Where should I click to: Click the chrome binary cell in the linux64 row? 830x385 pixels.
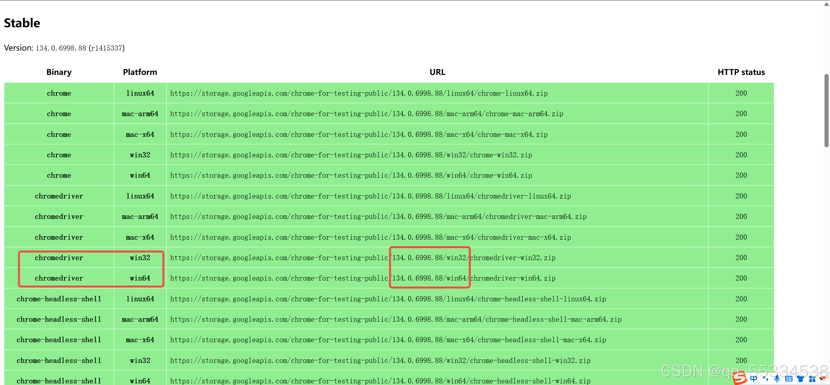tap(59, 93)
